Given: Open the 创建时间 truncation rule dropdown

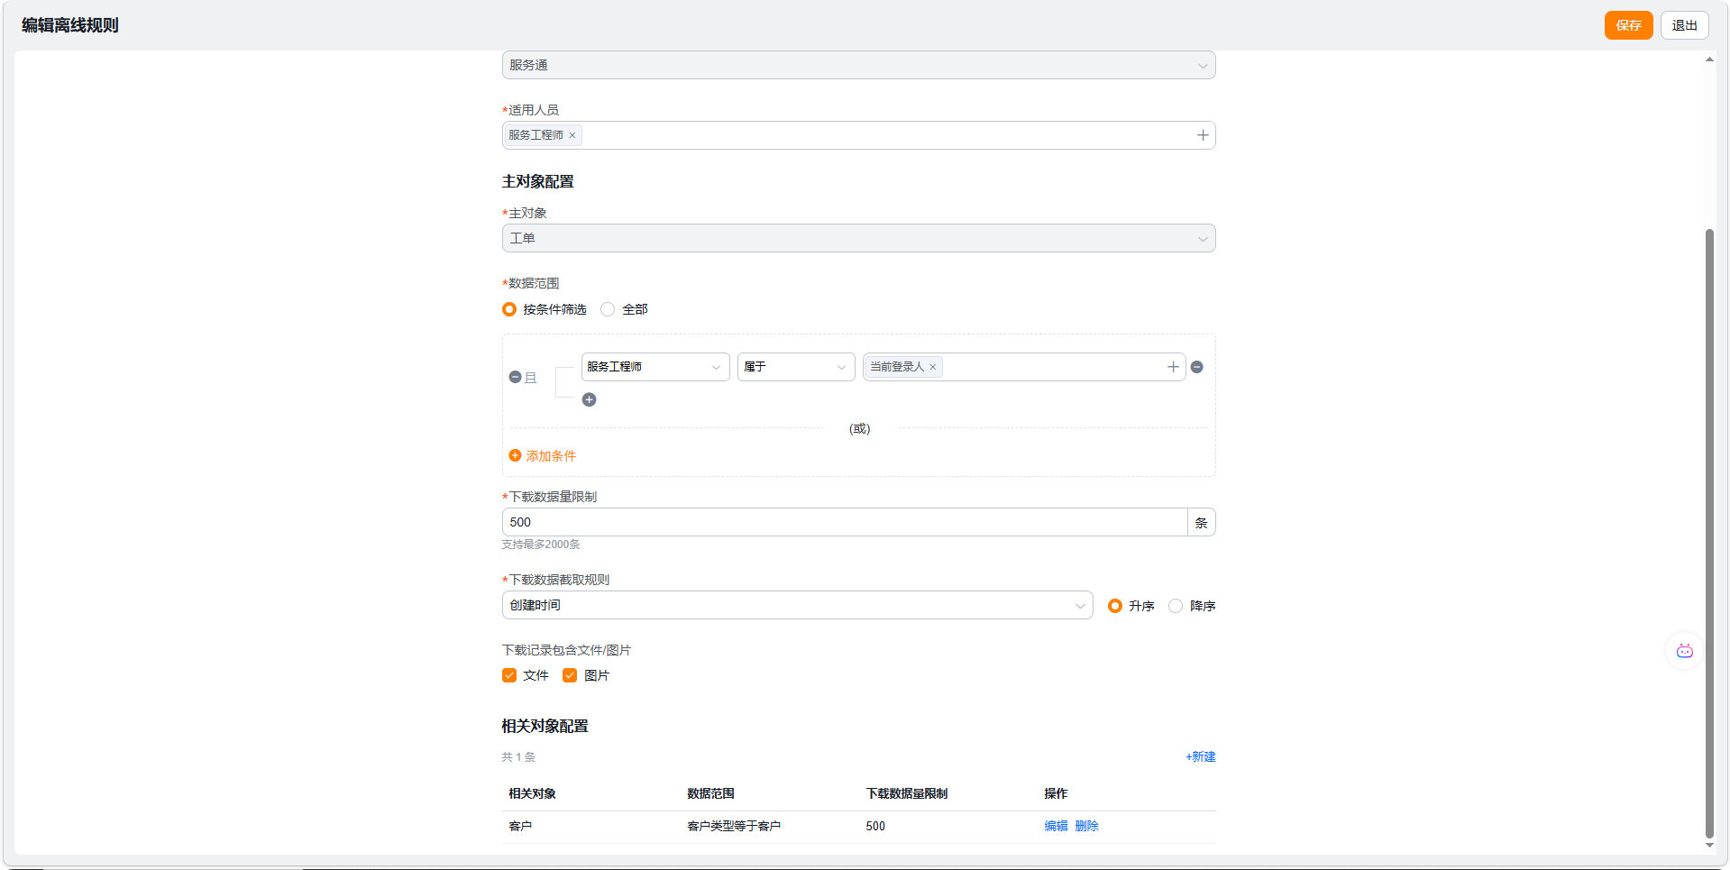Looking at the screenshot, I should point(797,605).
